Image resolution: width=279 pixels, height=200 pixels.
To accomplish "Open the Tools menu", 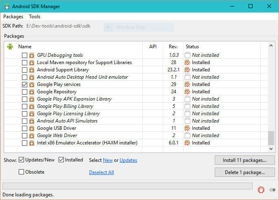I will tap(35, 17).
